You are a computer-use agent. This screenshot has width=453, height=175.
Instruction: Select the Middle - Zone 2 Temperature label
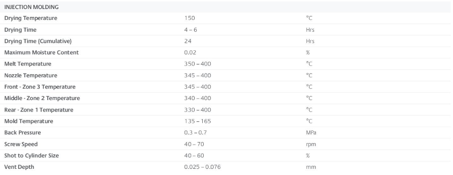(x=42, y=98)
